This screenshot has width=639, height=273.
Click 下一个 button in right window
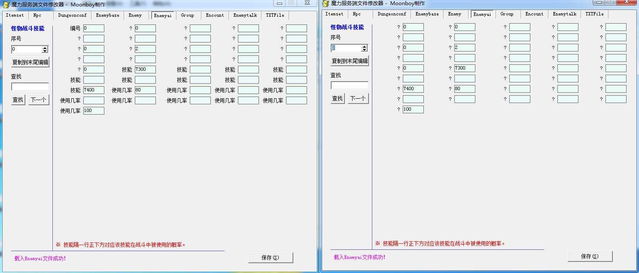pyautogui.click(x=358, y=98)
